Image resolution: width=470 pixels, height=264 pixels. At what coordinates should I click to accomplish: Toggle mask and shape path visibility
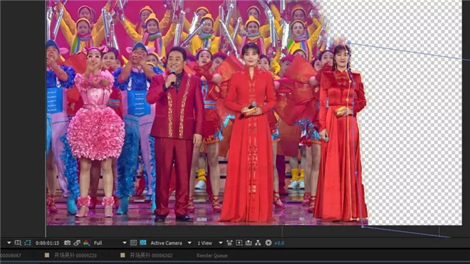pyautogui.click(x=28, y=243)
